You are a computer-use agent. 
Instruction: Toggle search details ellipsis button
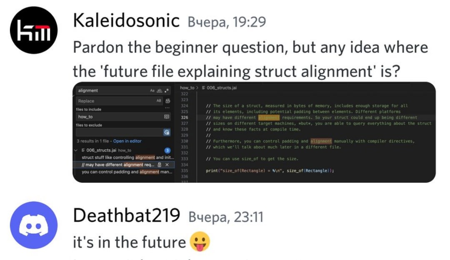pos(167,108)
